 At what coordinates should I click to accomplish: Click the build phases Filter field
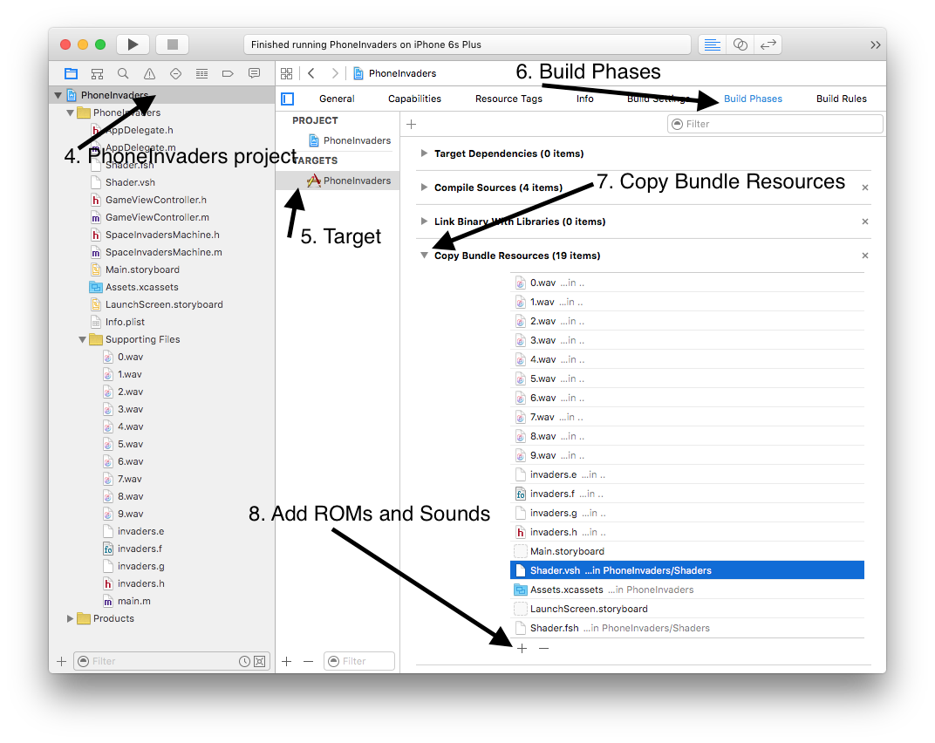(x=775, y=124)
